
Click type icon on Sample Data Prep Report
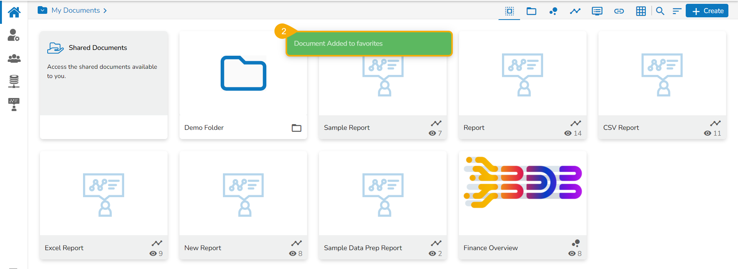[436, 243]
